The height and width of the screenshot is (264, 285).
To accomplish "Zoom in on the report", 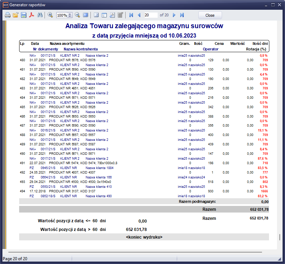I will 50,15.
